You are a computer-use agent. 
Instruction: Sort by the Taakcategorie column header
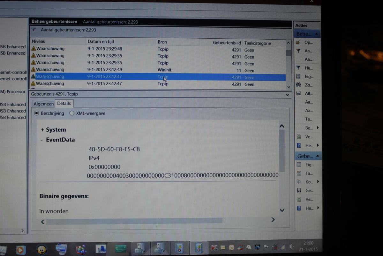[x=264, y=43]
